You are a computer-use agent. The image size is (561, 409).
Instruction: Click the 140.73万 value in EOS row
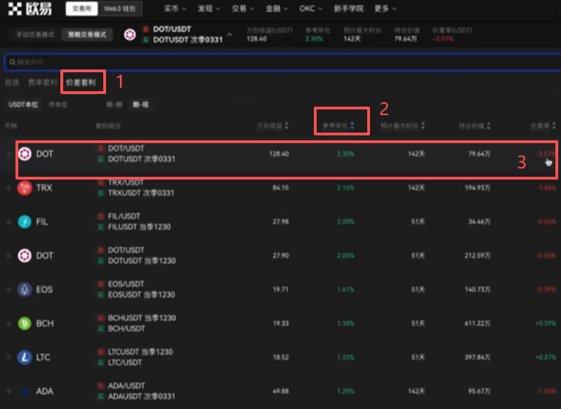click(x=477, y=289)
